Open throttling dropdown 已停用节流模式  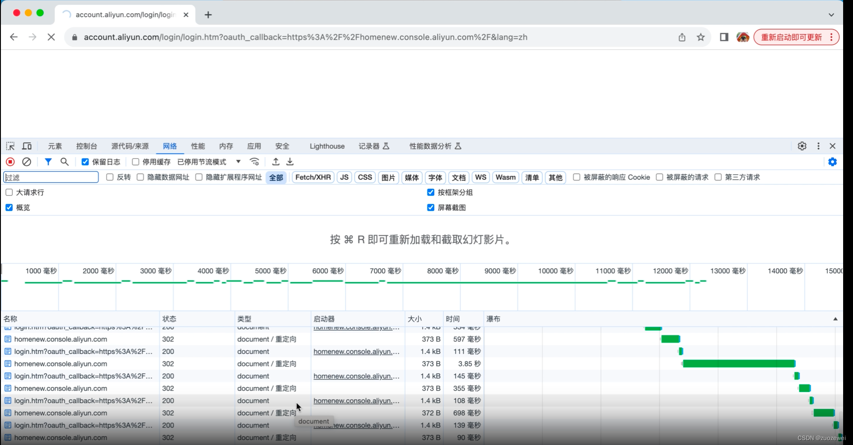[x=209, y=162]
